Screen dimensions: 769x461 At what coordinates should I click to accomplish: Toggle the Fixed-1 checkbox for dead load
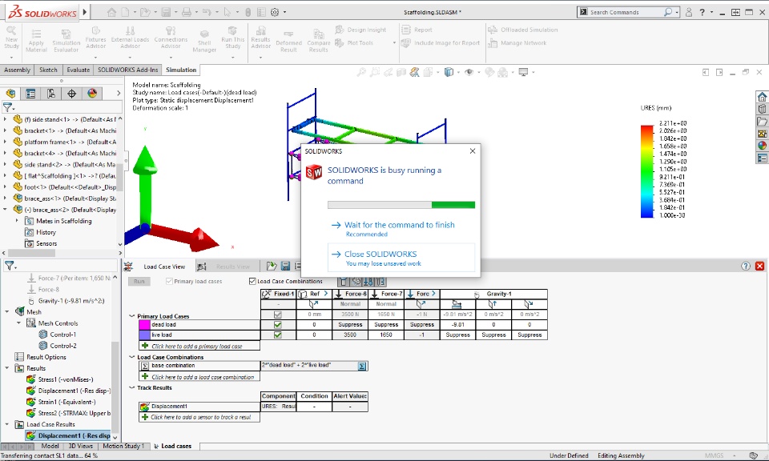point(278,325)
